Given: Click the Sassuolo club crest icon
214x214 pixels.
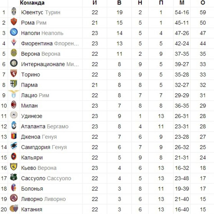Looking at the screenshot, I should point(14,178).
